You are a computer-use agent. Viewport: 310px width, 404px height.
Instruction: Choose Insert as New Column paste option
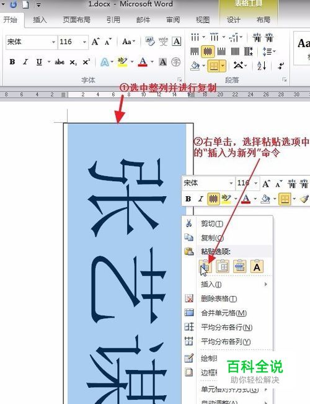pos(205,266)
